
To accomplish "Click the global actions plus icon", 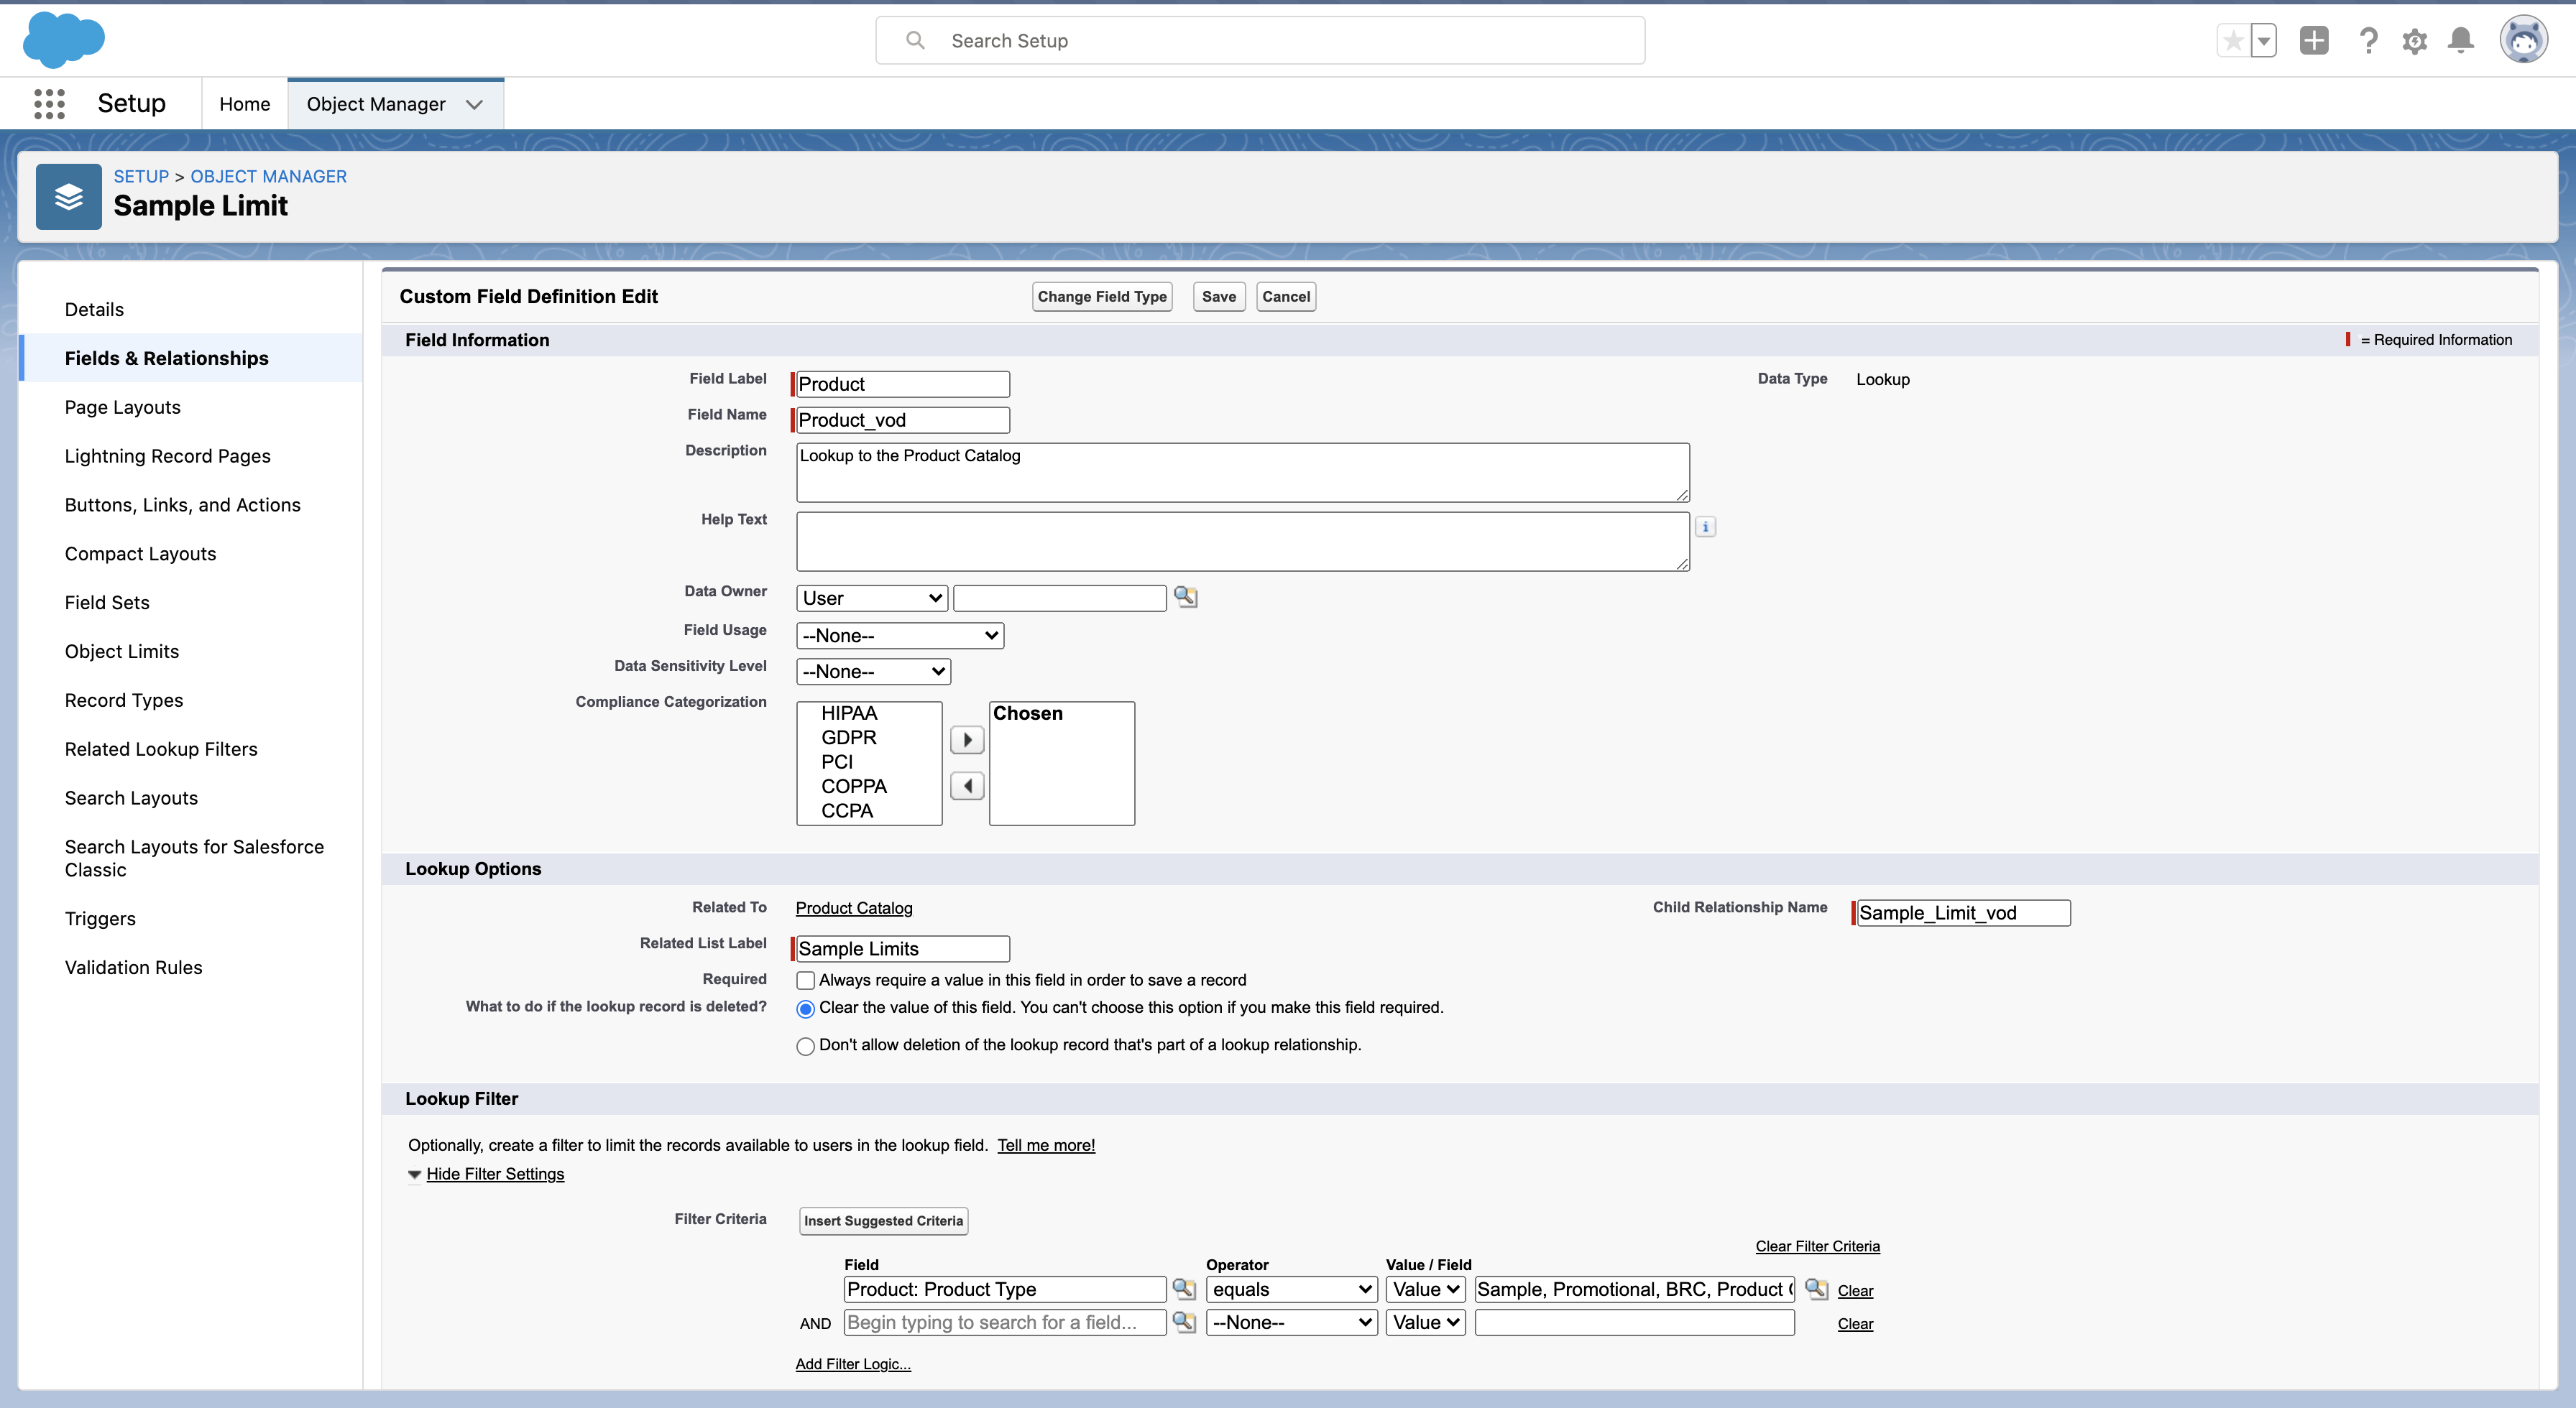I will tap(2313, 41).
